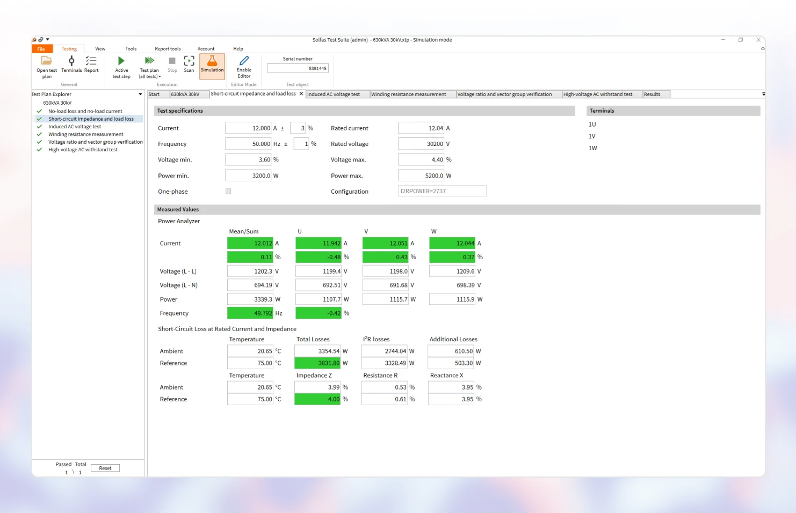This screenshot has width=796, height=513.
Task: Switch to the Winding resistance measurement tab
Action: click(411, 94)
